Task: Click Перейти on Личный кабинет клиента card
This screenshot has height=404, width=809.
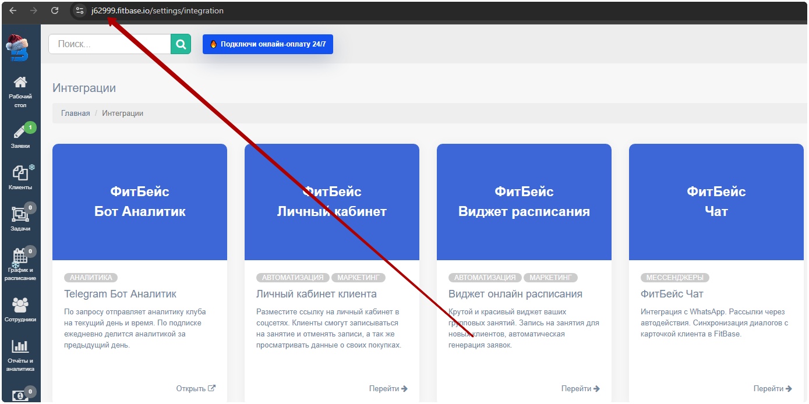Action: pyautogui.click(x=388, y=388)
